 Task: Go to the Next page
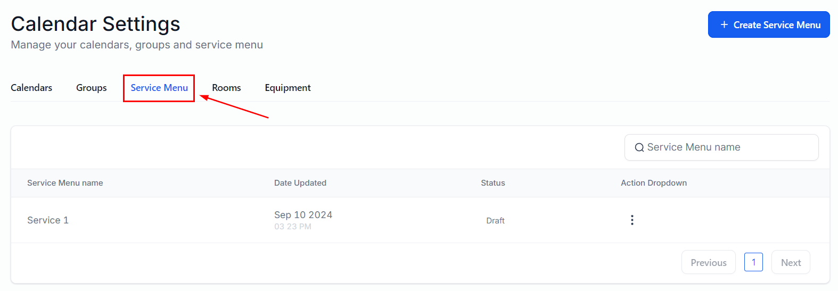pos(791,262)
